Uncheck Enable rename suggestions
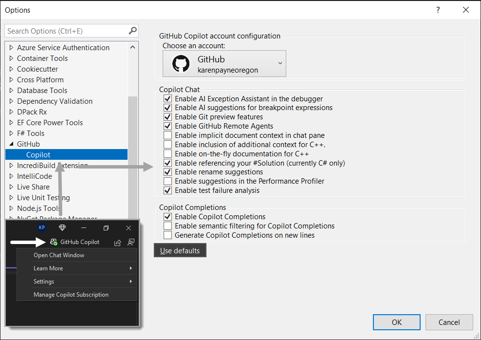481x340 pixels. coord(167,172)
